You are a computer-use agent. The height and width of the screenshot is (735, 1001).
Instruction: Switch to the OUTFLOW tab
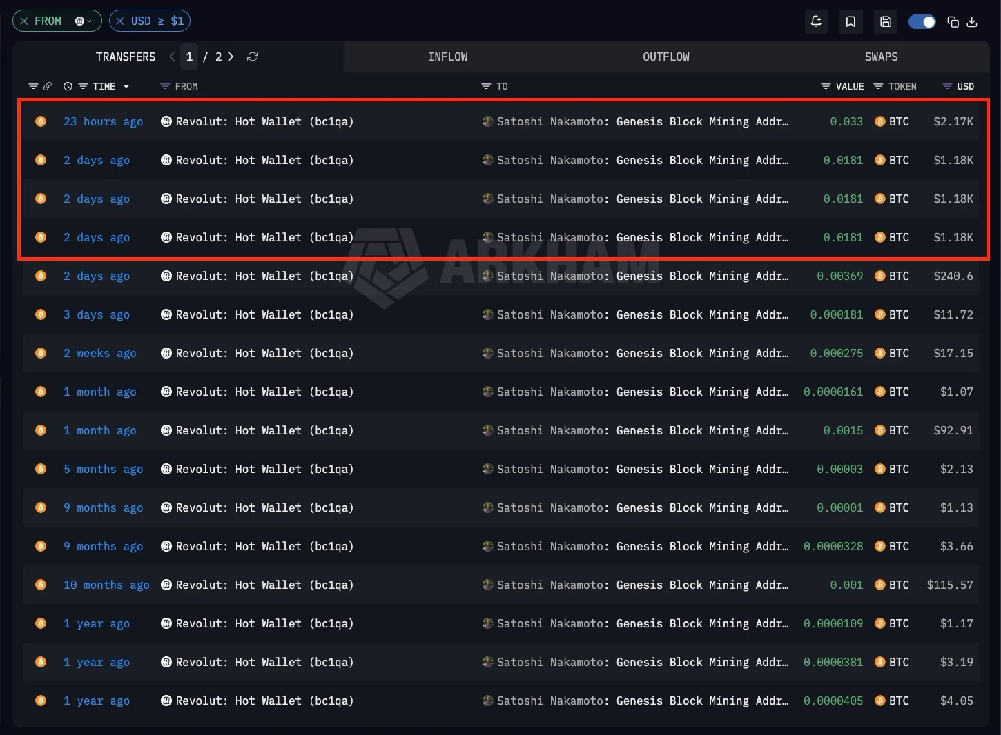click(x=666, y=57)
